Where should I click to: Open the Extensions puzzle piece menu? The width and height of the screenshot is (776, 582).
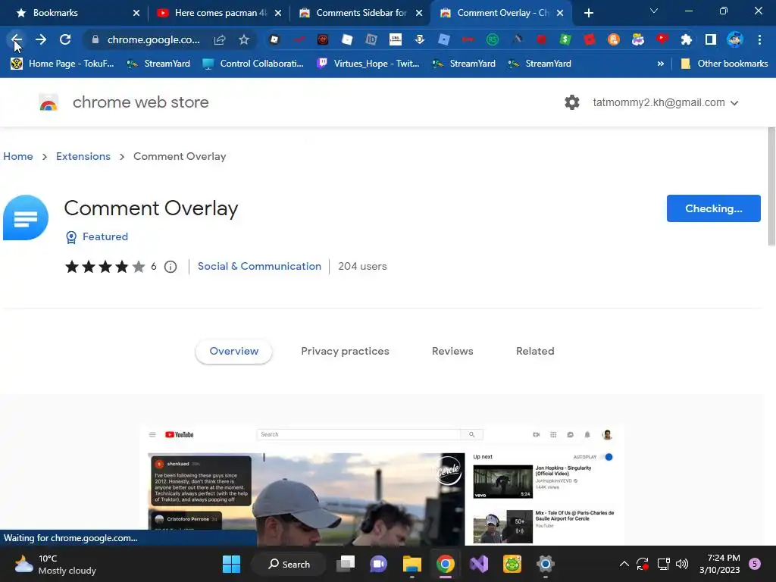(687, 39)
